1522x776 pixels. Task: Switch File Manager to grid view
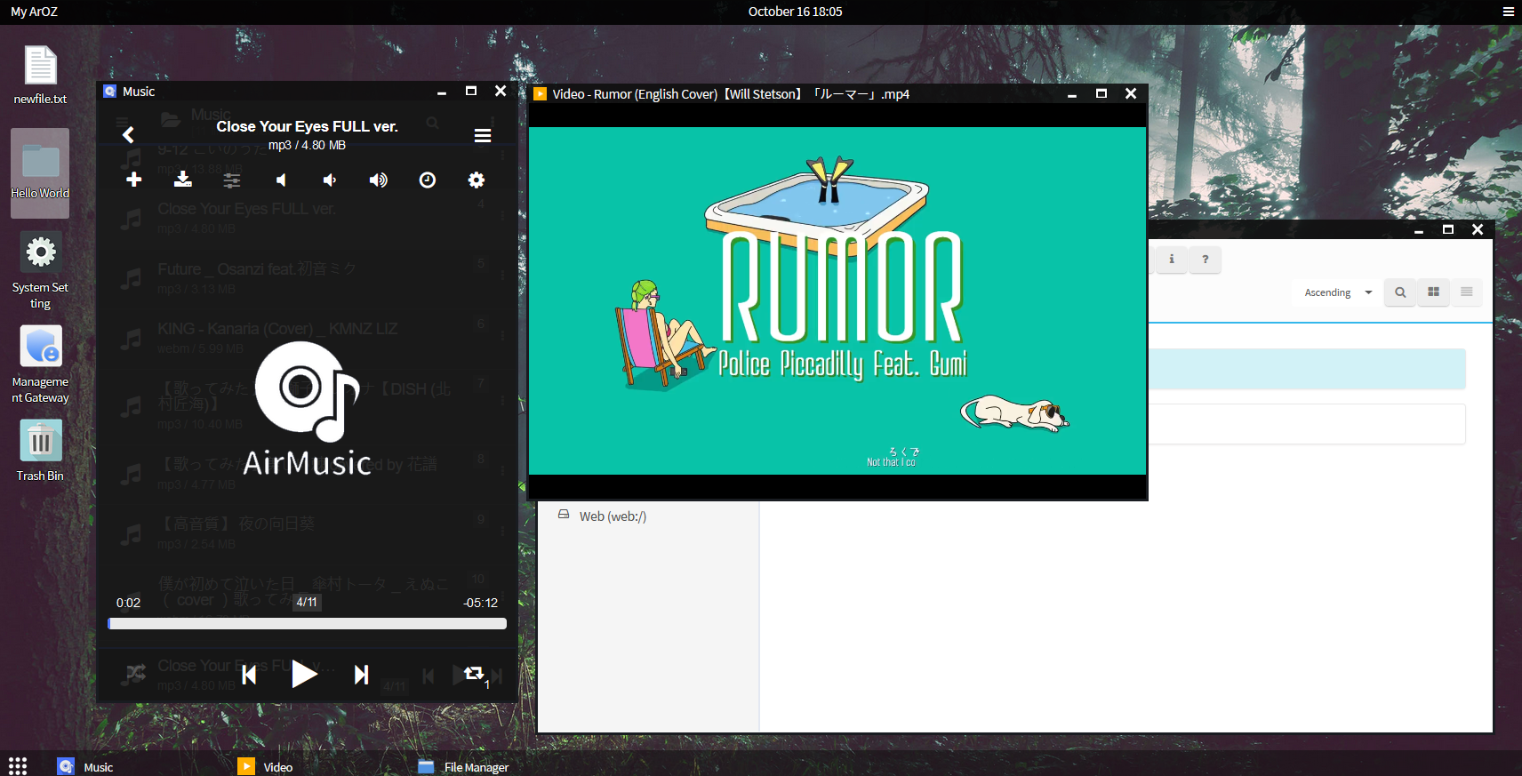click(x=1433, y=292)
